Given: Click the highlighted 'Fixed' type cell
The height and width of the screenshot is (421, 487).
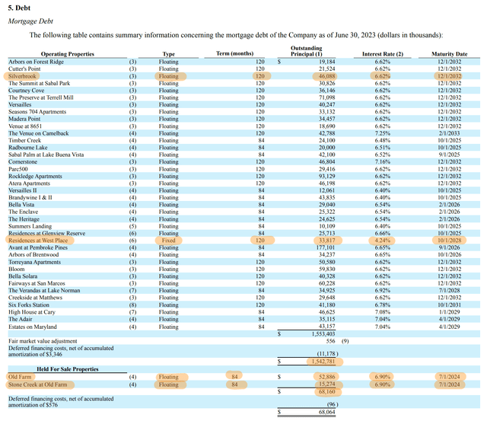Looking at the screenshot, I should pyautogui.click(x=167, y=240).
